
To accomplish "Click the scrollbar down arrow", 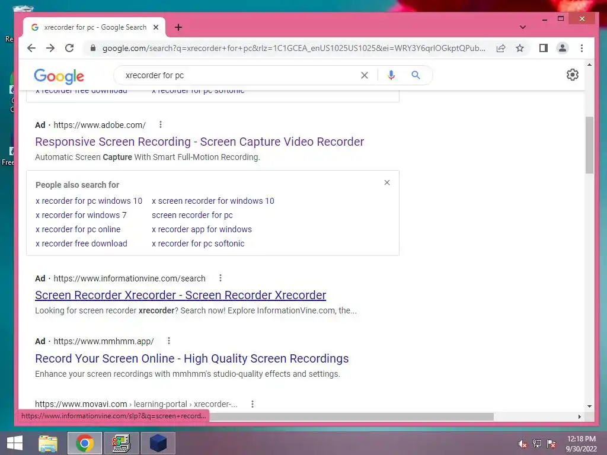I will point(589,406).
